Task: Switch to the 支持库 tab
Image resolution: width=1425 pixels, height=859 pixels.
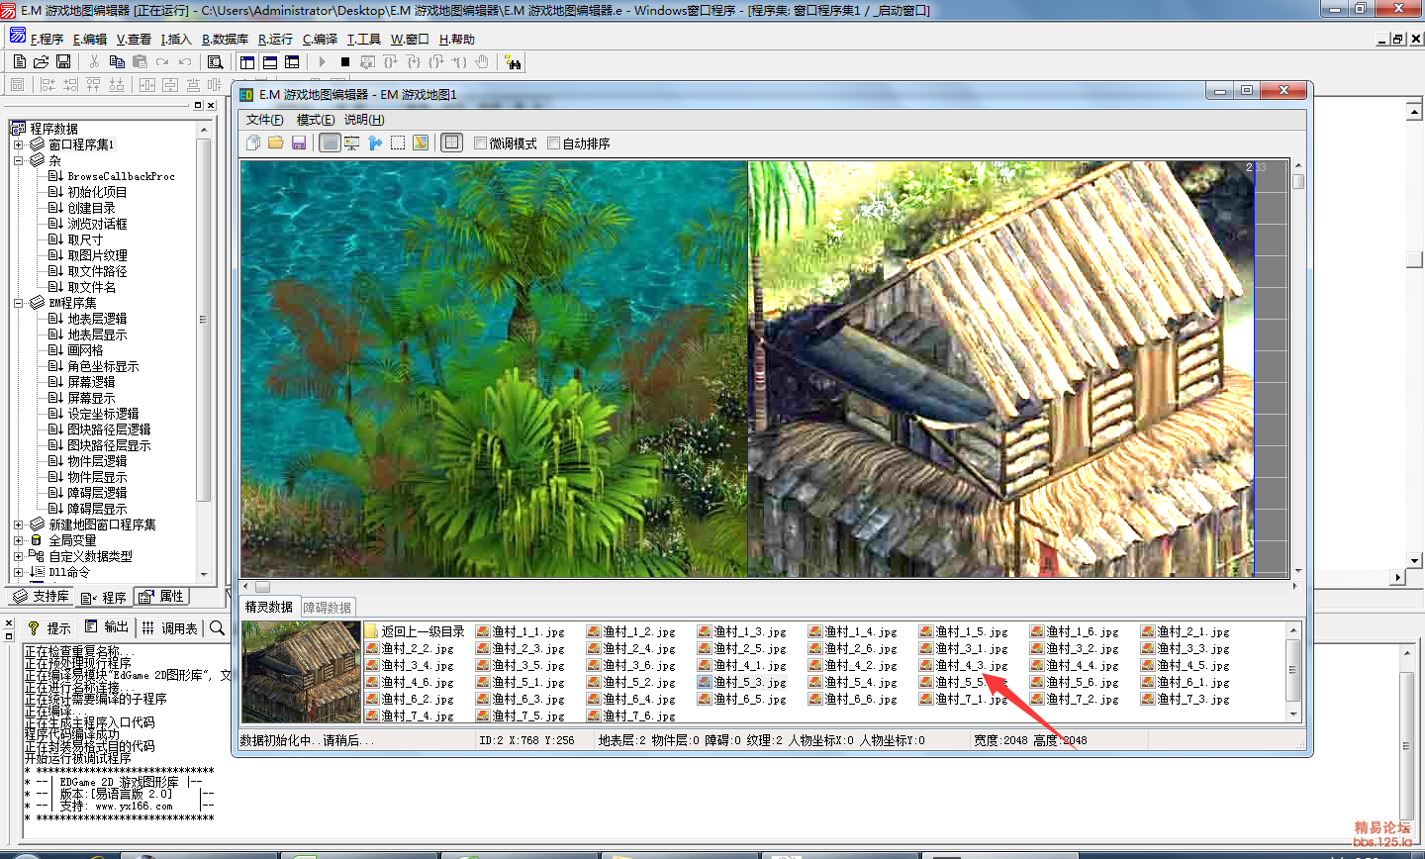Action: click(x=42, y=596)
